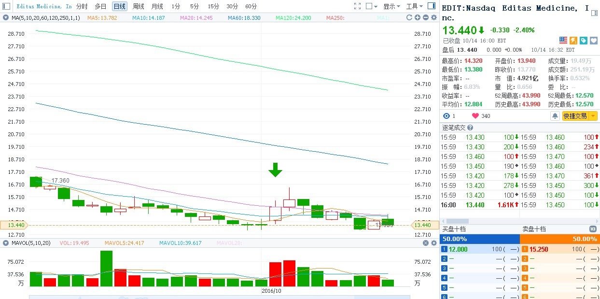Image resolution: width=600 pixels, height=299 pixels.
Task: Click the 卖盘十档 header label
Action: click(534, 229)
